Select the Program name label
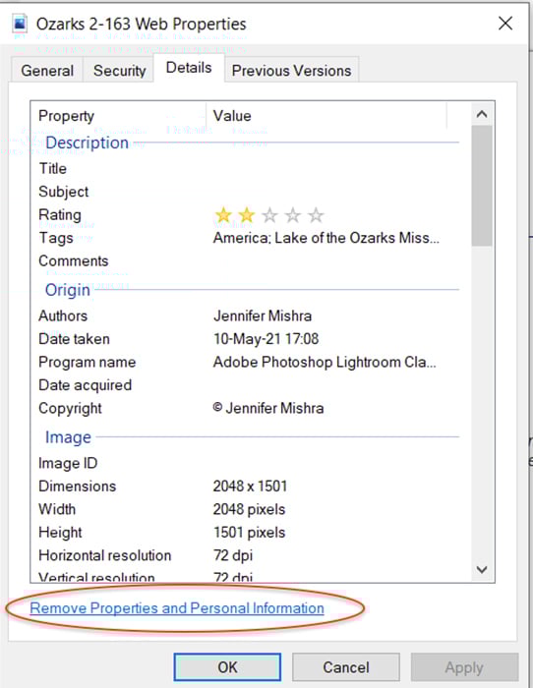Screen dimensions: 533x688 click(88, 363)
